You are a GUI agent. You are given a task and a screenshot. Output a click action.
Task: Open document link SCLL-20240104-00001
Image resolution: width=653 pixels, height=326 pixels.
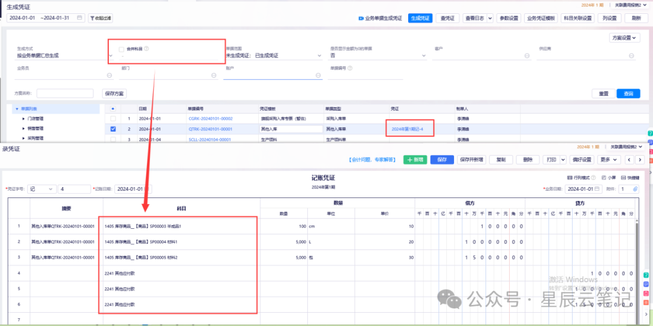[209, 139]
